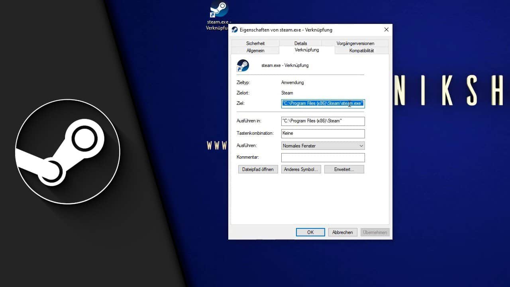Click the Steam shortcut icon inside the properties tab
The image size is (510, 287).
(243, 65)
